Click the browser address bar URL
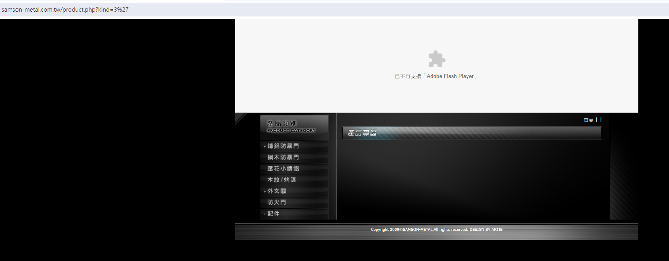 pos(65,10)
